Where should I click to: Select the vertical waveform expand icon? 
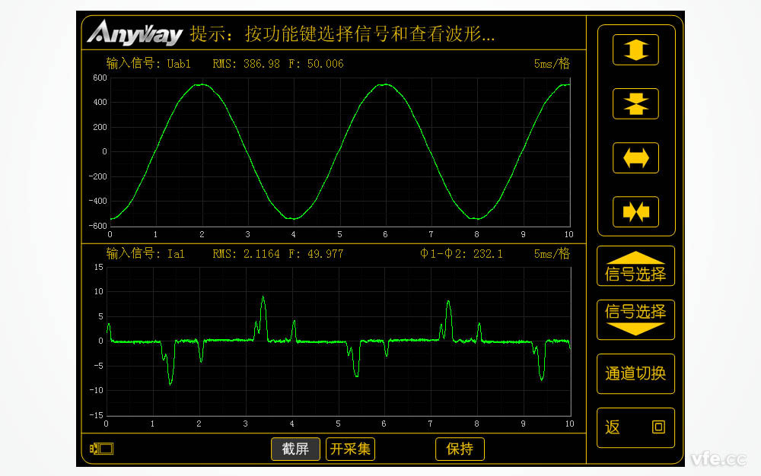(x=635, y=49)
